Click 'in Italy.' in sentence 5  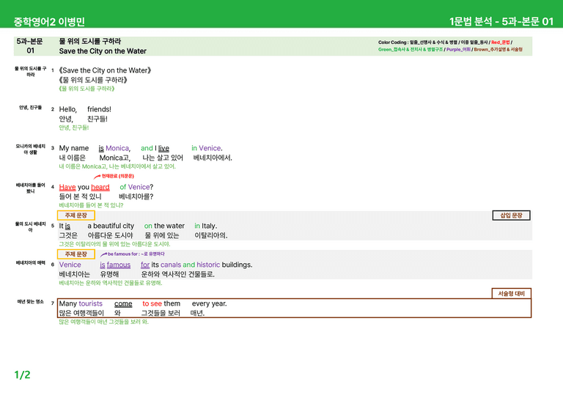click(206, 226)
